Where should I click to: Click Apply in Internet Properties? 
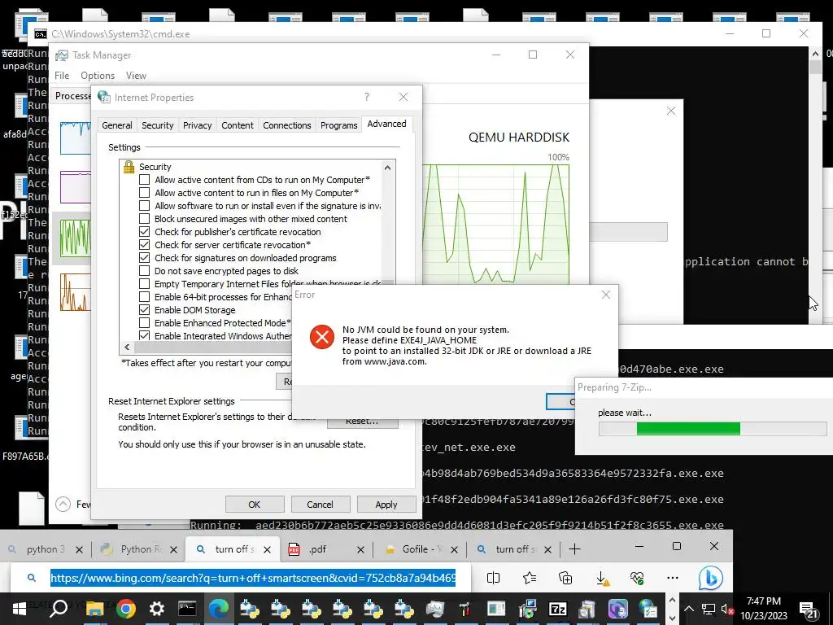pos(386,505)
